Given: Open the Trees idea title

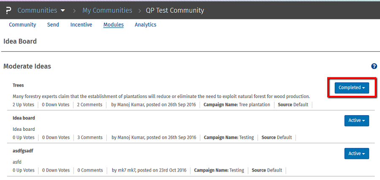Looking at the screenshot, I should (18, 85).
